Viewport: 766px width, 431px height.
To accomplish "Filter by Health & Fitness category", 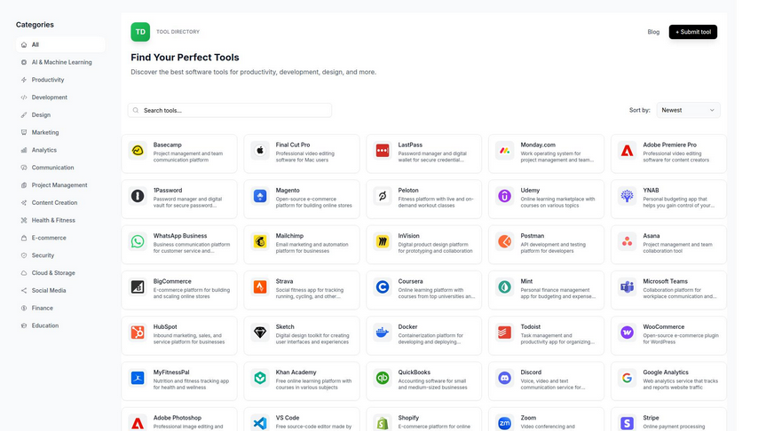I will (54, 220).
